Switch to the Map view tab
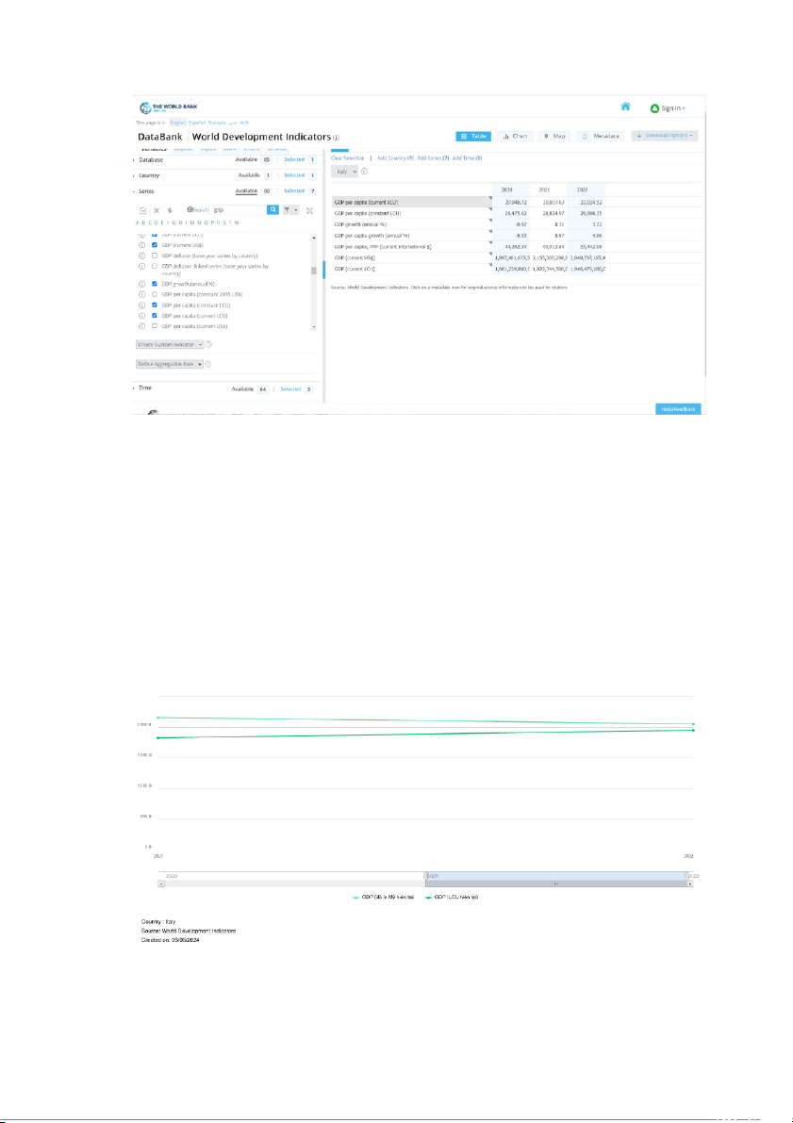 [554, 136]
